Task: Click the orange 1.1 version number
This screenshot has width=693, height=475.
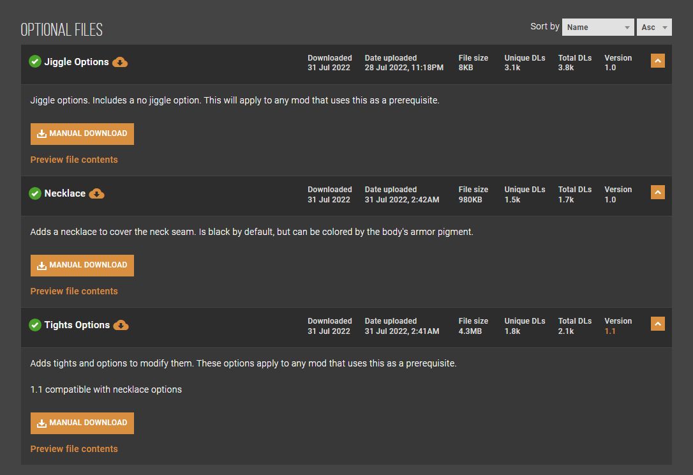Action: click(x=610, y=331)
